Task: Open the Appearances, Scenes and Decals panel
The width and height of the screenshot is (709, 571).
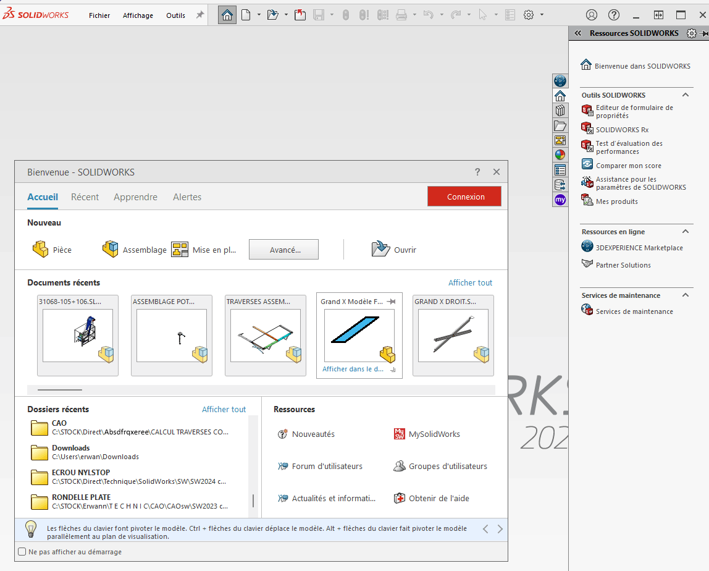Action: point(560,155)
